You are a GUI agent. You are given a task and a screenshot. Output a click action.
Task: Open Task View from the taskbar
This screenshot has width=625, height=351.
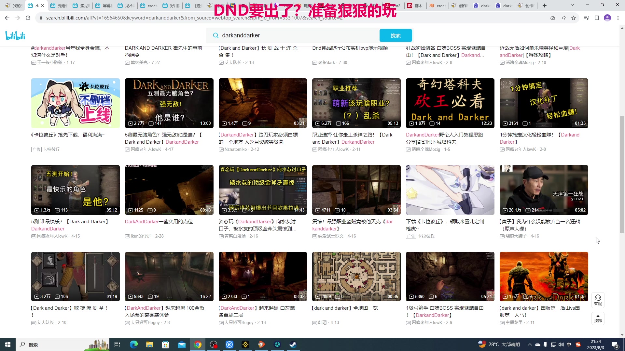pyautogui.click(x=117, y=344)
